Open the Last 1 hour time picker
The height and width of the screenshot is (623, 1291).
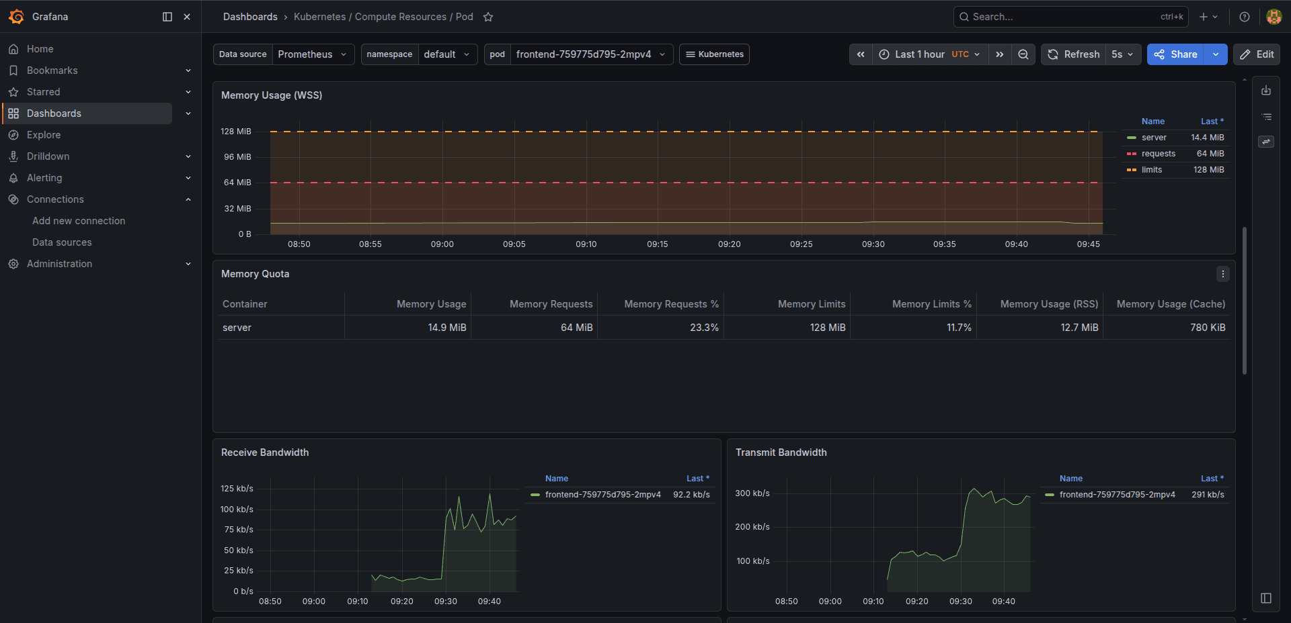tap(930, 54)
